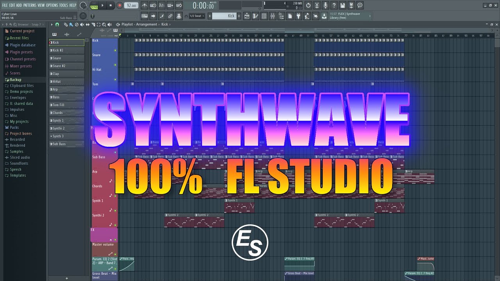The width and height of the screenshot is (500, 281).
Task: Enable typing keyboard to piano icon
Action: 144,16
